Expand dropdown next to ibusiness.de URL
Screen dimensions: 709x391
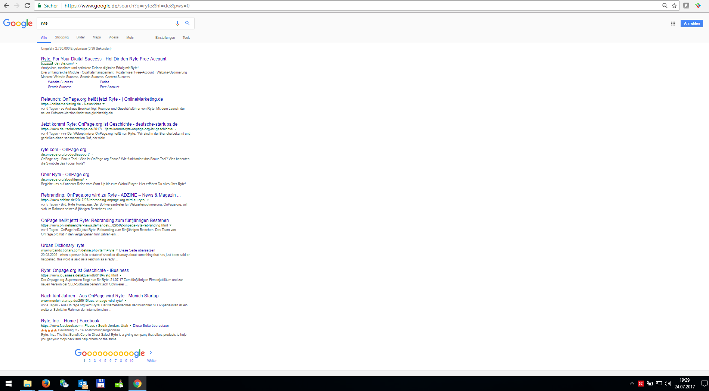(x=120, y=275)
